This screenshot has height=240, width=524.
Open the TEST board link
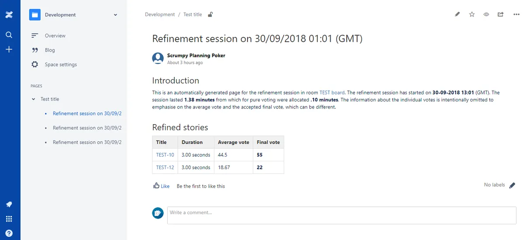332,93
